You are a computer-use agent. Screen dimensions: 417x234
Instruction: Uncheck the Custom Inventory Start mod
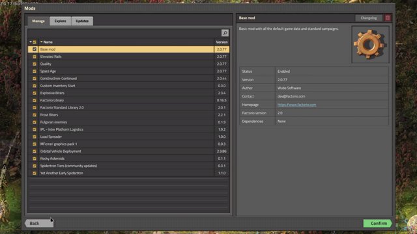pos(35,86)
